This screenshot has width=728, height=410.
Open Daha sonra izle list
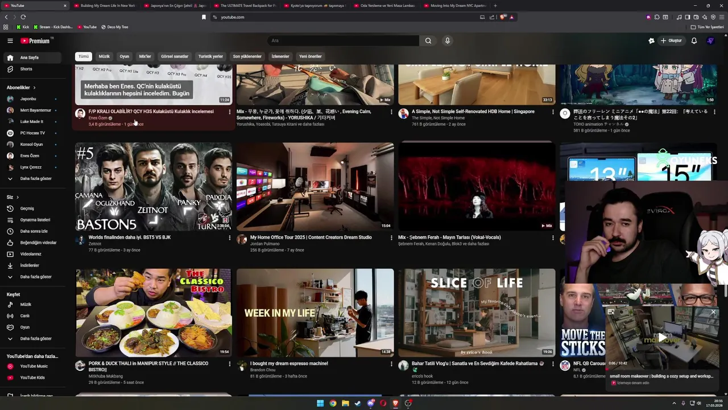point(31,231)
